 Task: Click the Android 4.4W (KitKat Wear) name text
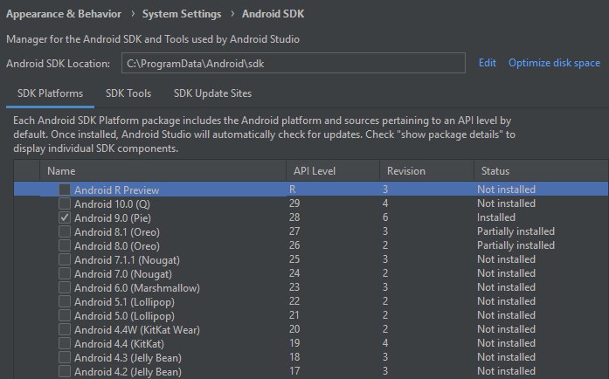click(137, 330)
